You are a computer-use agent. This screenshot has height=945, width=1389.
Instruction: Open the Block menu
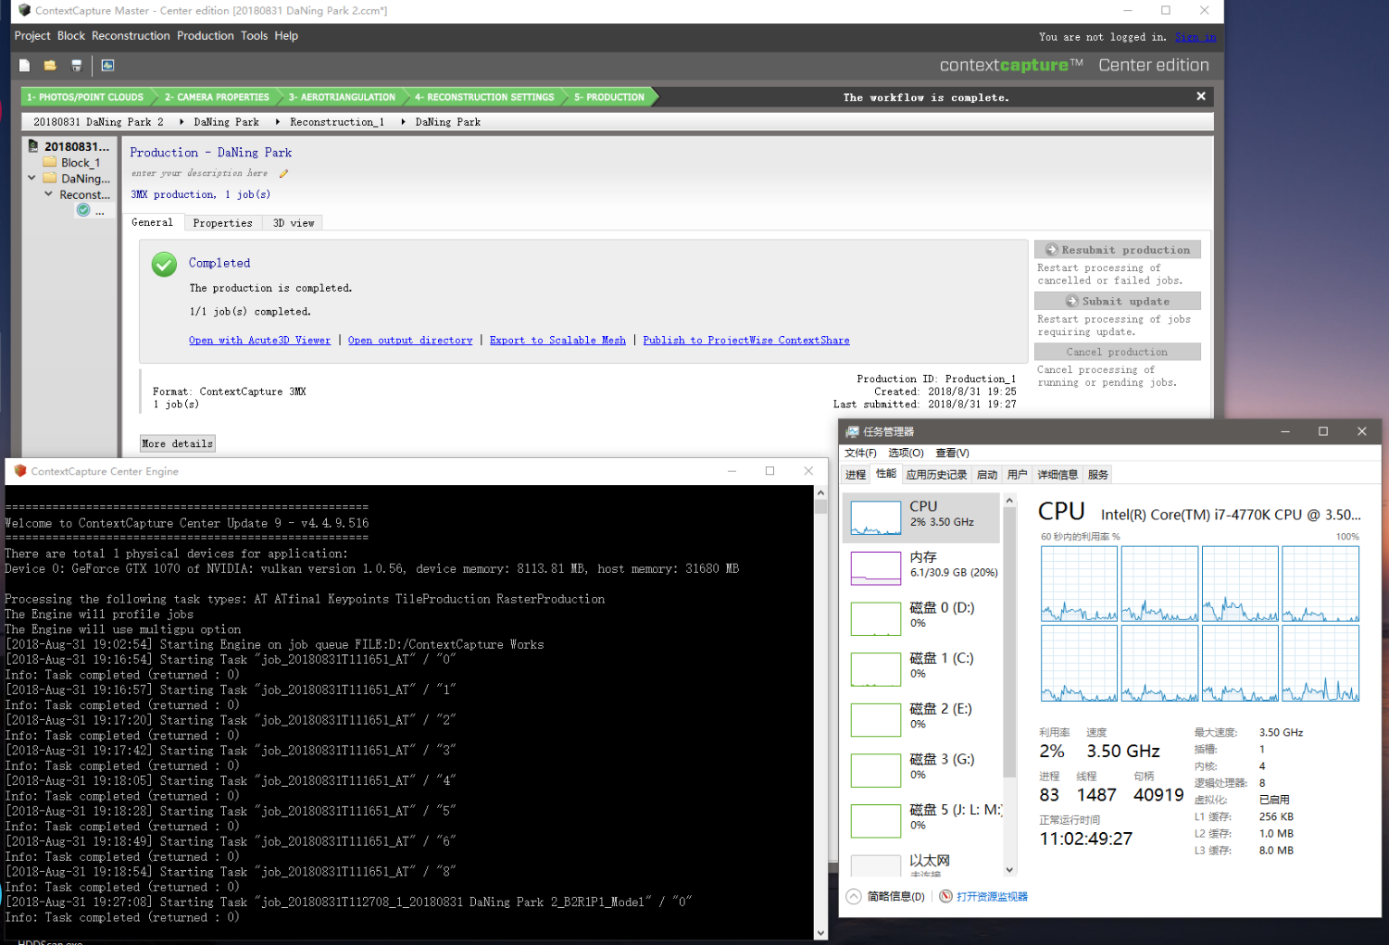click(71, 36)
